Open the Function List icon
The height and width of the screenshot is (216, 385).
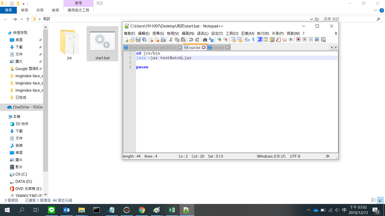point(278,40)
